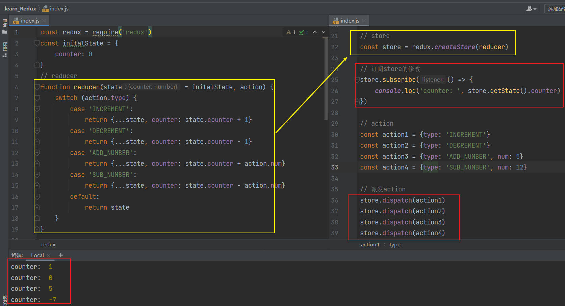
Task: Collapse store.subscribe callback at line 25
Action: [x=357, y=80]
